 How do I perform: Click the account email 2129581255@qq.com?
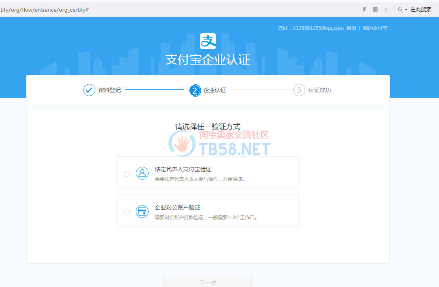coord(318,28)
